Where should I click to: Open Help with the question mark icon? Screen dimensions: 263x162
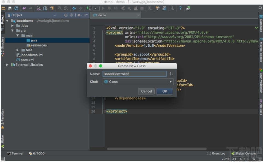tap(180, 8)
